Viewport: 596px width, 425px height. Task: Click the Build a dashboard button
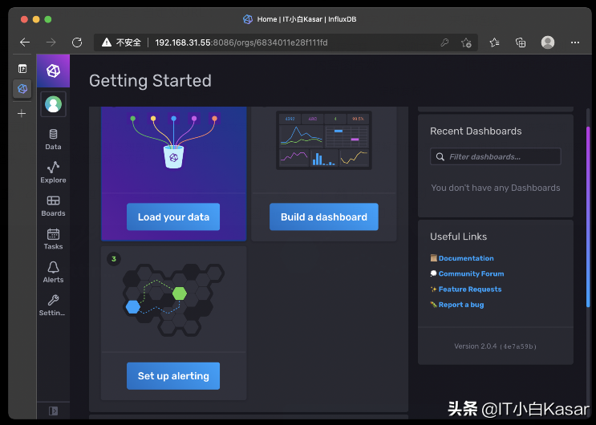click(324, 217)
